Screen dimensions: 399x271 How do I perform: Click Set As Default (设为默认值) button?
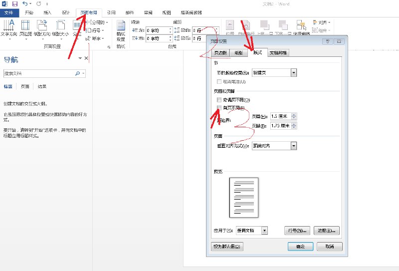227,247
